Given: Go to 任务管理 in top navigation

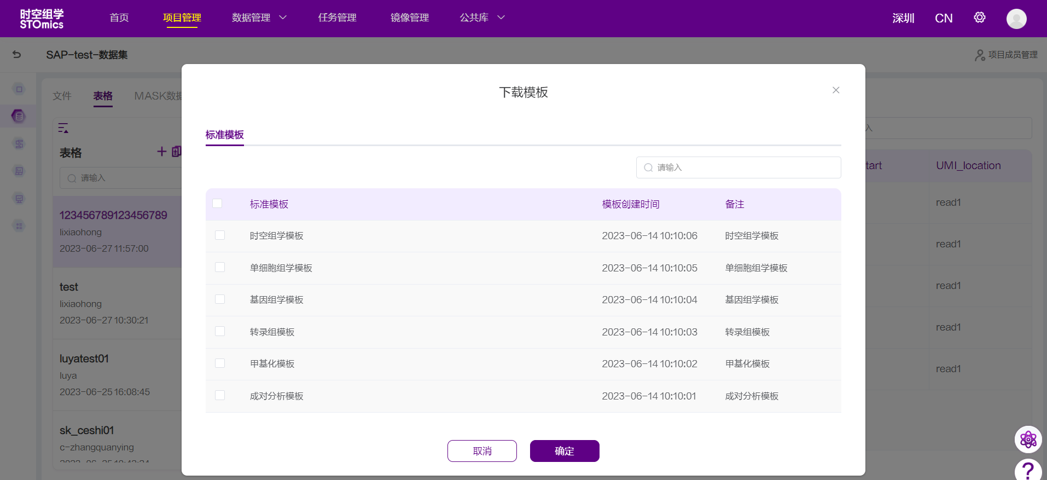Looking at the screenshot, I should click(x=337, y=18).
